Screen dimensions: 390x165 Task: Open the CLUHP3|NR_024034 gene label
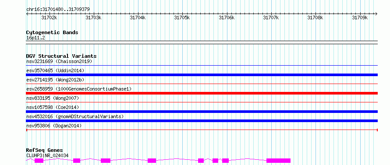(x=47, y=155)
